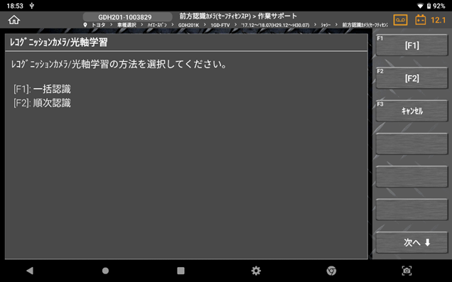Cancel with the F3 キャンセル button

pyautogui.click(x=411, y=111)
